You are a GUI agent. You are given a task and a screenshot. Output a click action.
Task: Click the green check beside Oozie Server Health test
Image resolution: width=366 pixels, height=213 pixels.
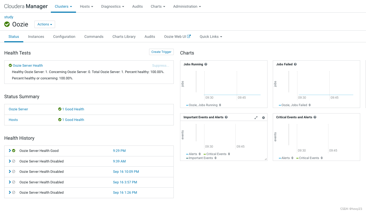tap(10, 66)
